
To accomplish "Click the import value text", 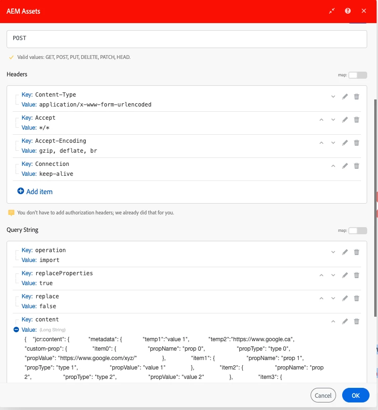I will pyautogui.click(x=49, y=260).
